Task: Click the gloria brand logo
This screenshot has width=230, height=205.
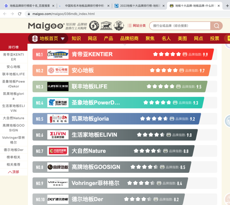Action: click(58, 119)
